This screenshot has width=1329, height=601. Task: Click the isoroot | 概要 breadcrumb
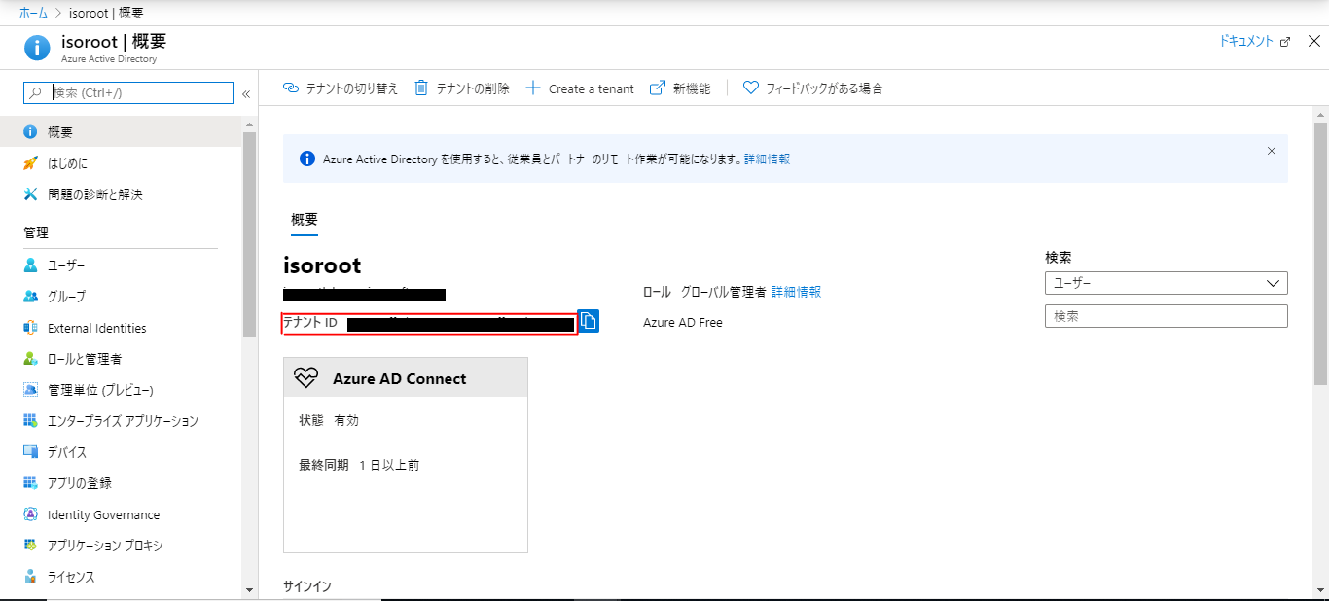point(108,14)
